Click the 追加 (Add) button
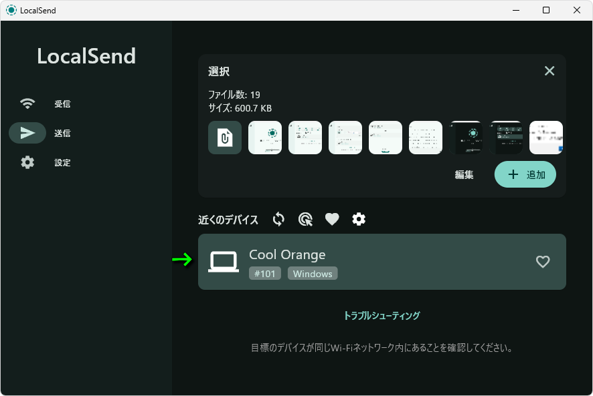The width and height of the screenshot is (593, 396). point(525,174)
